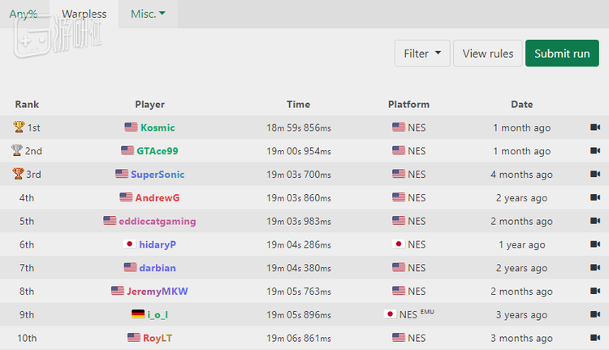The image size is (609, 350).
Task: Open the Filter dropdown
Action: click(421, 54)
